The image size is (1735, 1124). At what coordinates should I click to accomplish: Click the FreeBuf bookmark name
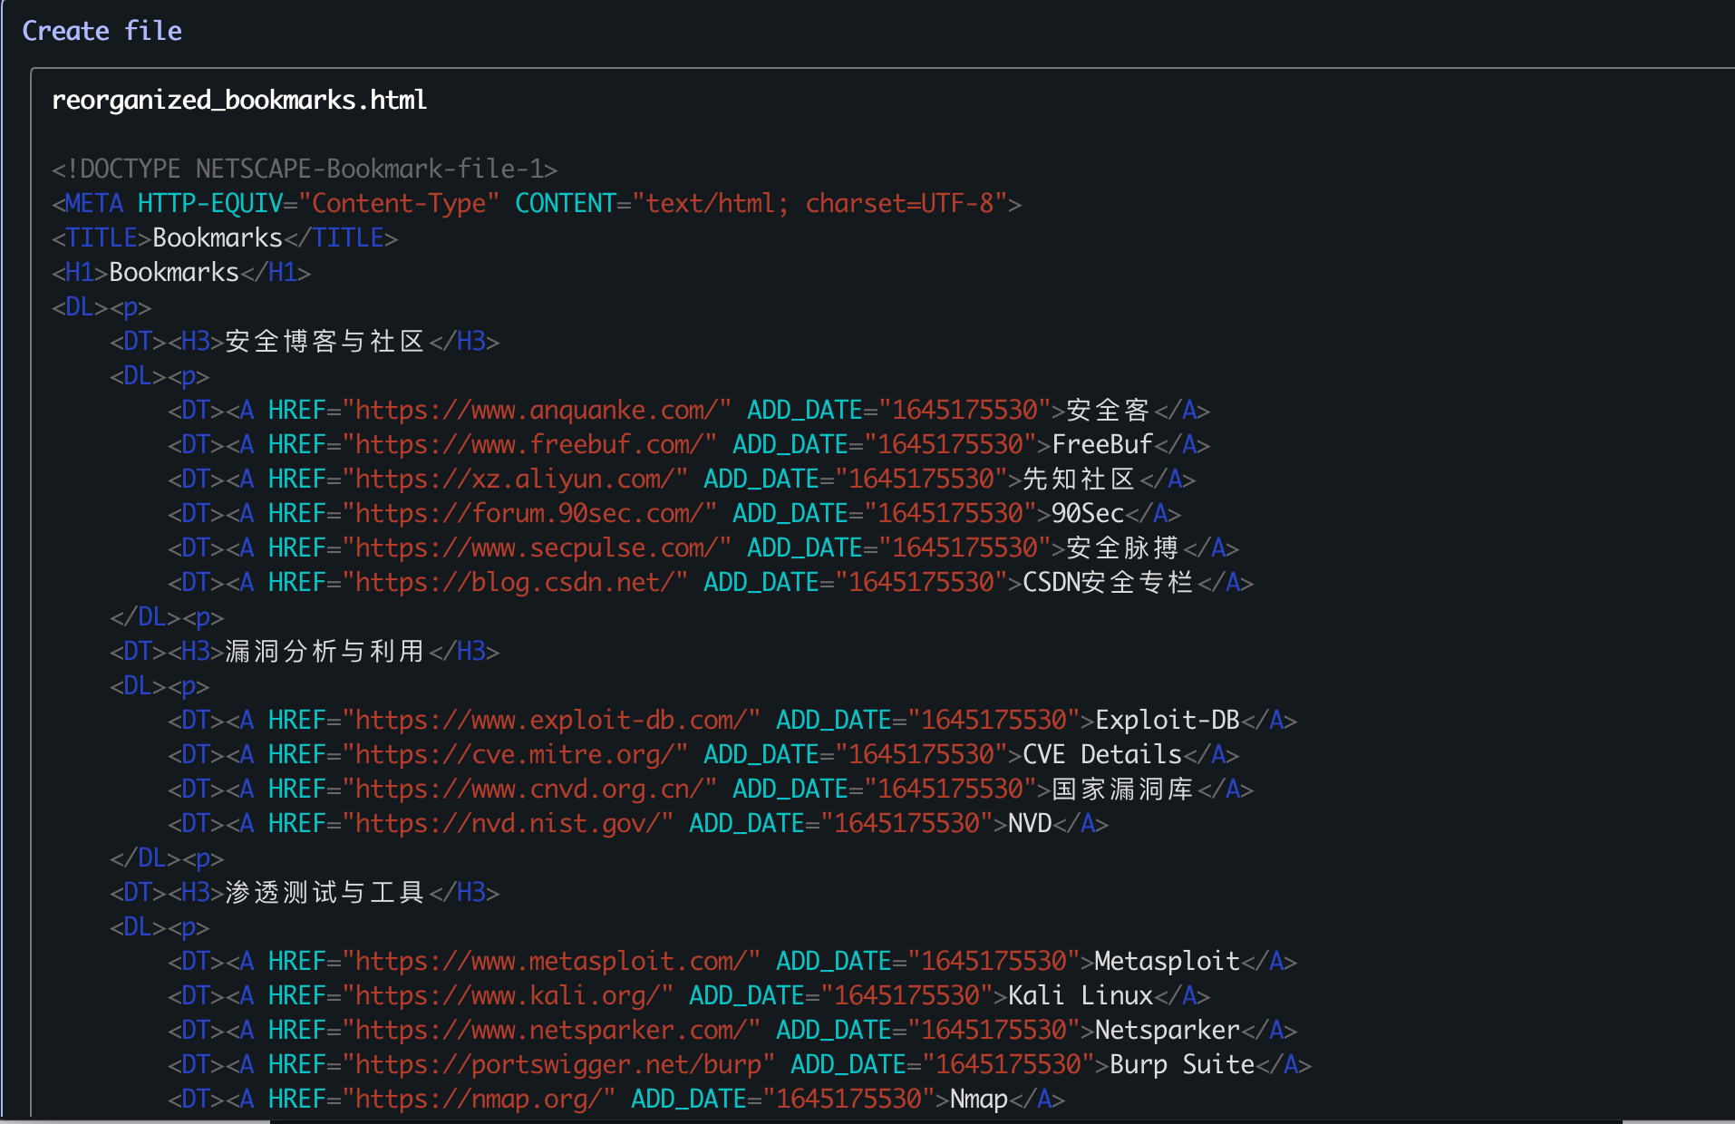[1102, 444]
